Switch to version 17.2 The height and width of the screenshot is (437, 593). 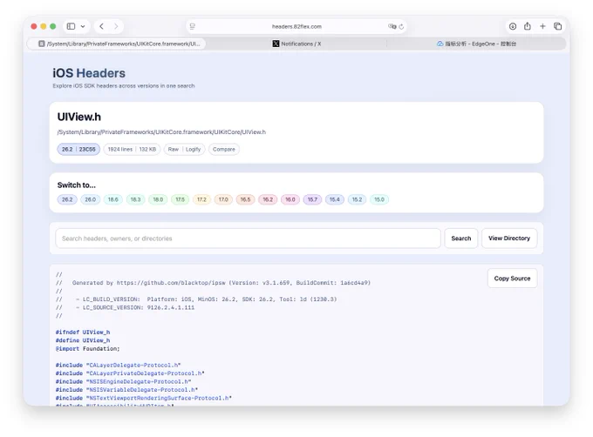[201, 199]
